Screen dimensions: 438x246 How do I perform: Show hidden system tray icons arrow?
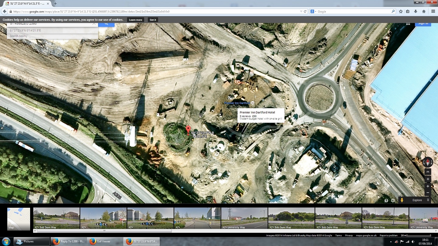[x=391, y=242]
